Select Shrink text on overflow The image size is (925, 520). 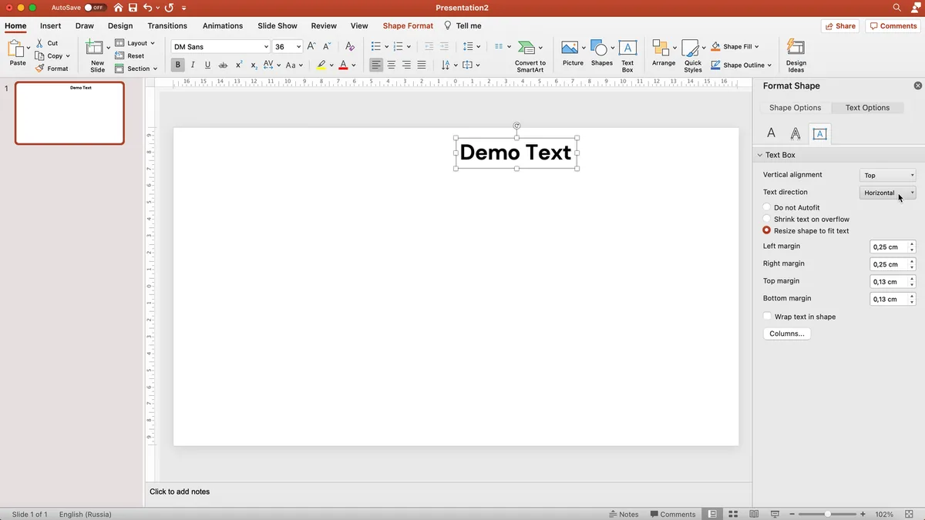click(x=767, y=219)
